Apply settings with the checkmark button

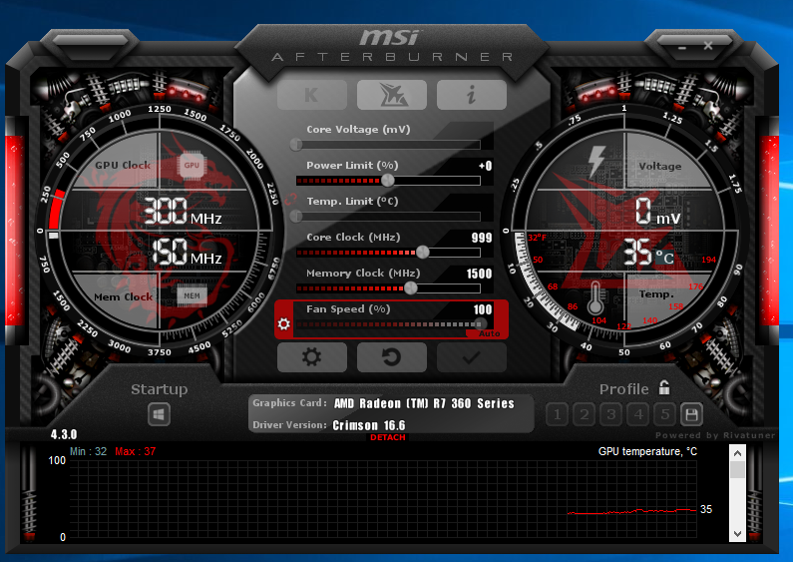pyautogui.click(x=472, y=357)
